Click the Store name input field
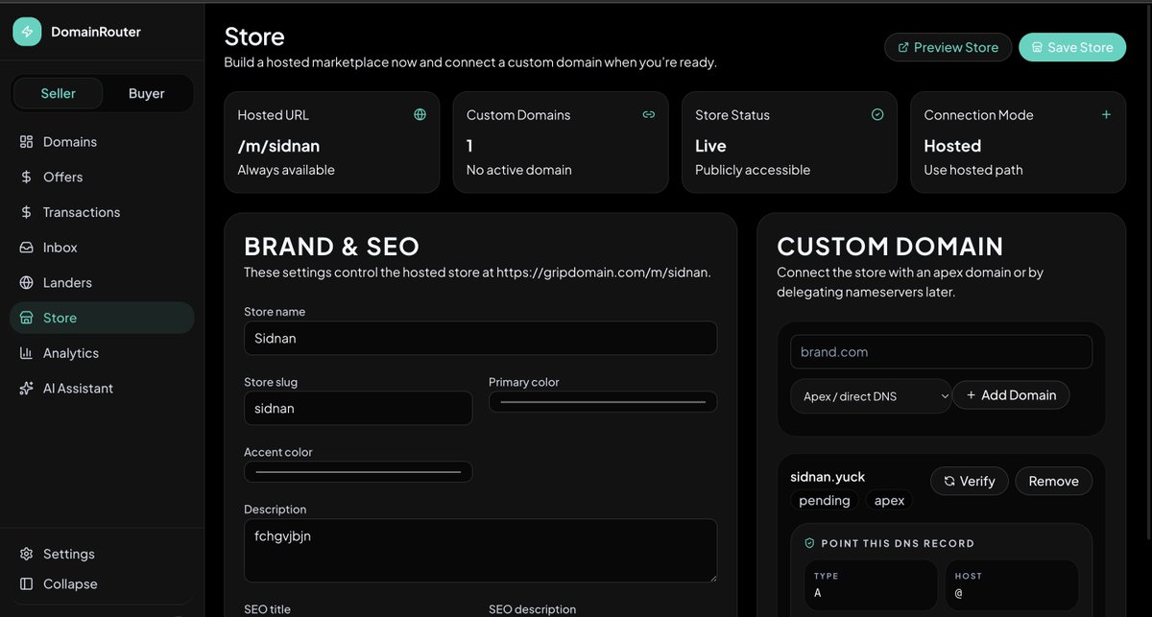 point(480,338)
